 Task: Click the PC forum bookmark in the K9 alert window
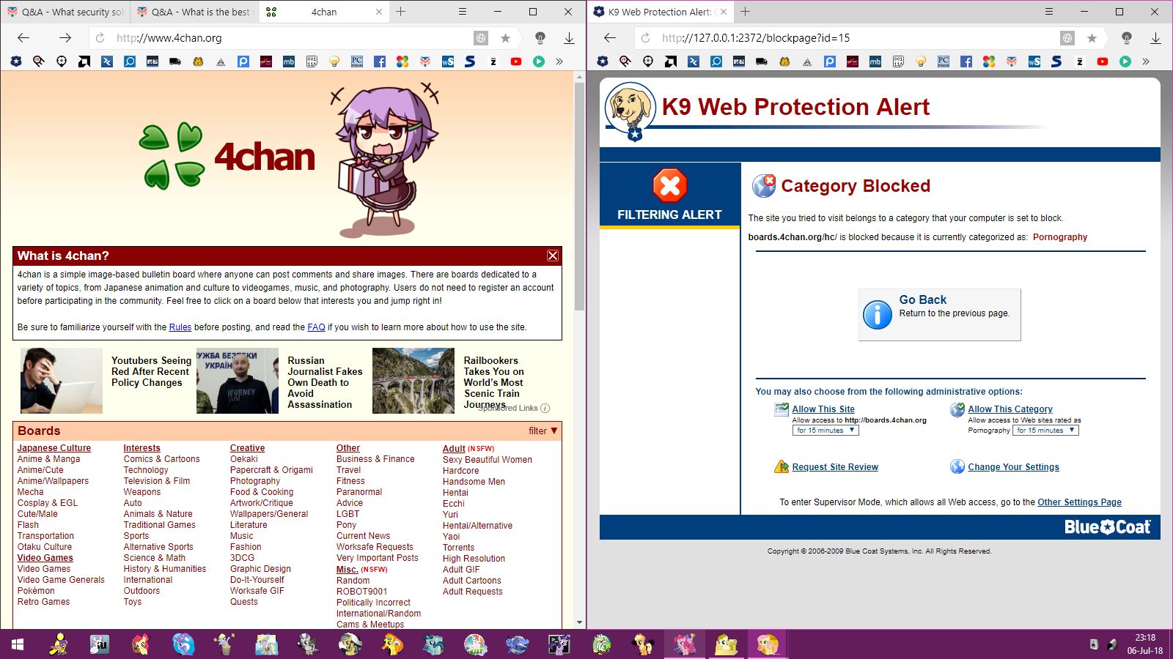point(944,62)
